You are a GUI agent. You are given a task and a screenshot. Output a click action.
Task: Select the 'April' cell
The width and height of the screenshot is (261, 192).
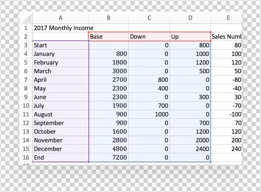tap(60, 80)
